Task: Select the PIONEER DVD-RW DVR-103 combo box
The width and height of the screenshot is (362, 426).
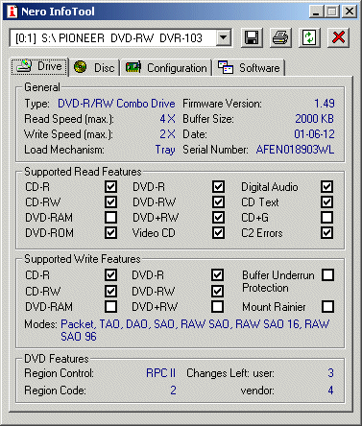Action: coord(120,38)
